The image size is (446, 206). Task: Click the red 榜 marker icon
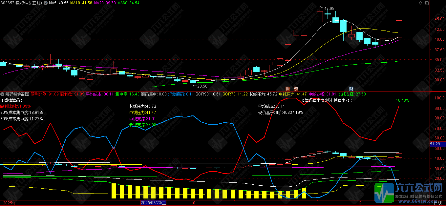[x=296, y=89]
